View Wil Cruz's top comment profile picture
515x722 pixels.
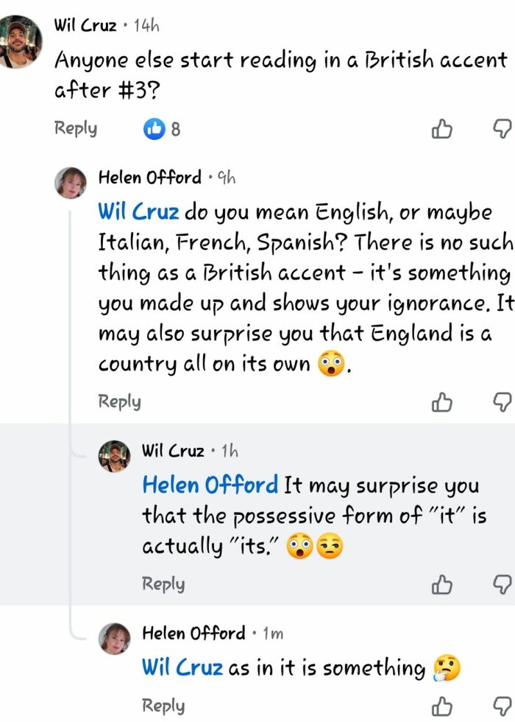tap(20, 43)
